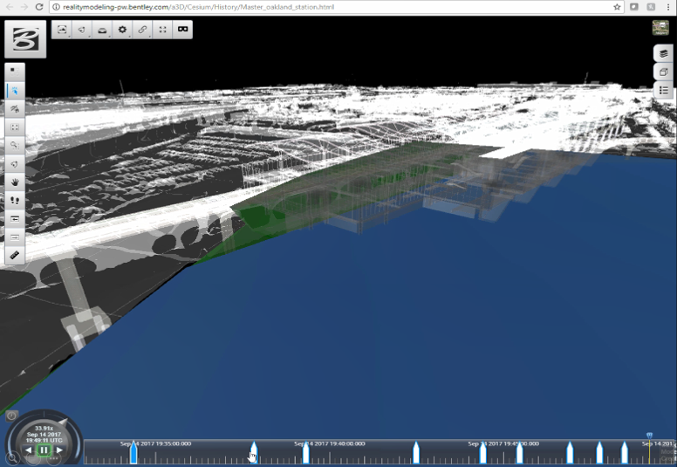Open the base map imagery picker
The height and width of the screenshot is (467, 677).
point(660,28)
